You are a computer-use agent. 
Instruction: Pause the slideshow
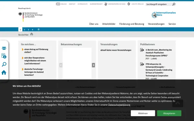coord(38,29)
